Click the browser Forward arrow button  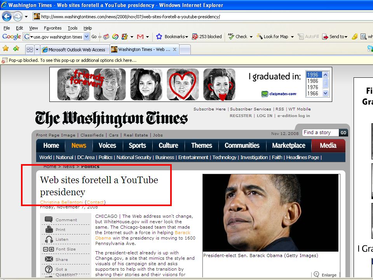(17, 17)
